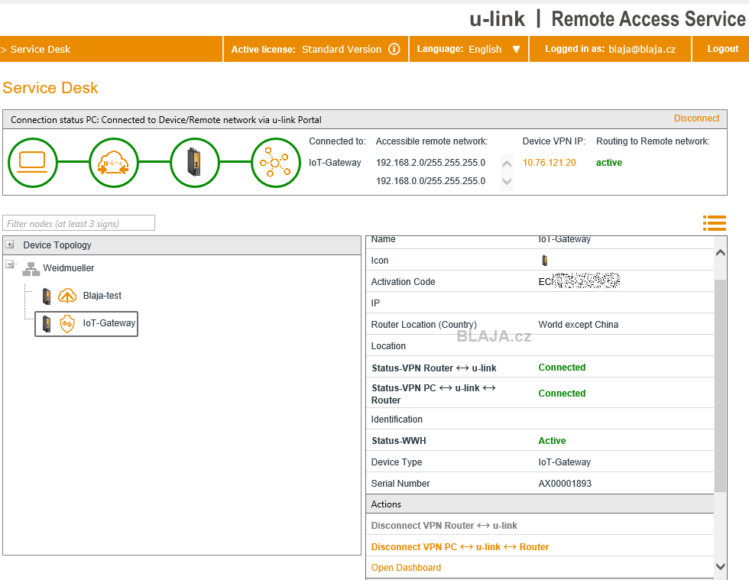Click the laptop PC icon in connection diagram
Image resolution: width=749 pixels, height=580 pixels.
[32, 163]
